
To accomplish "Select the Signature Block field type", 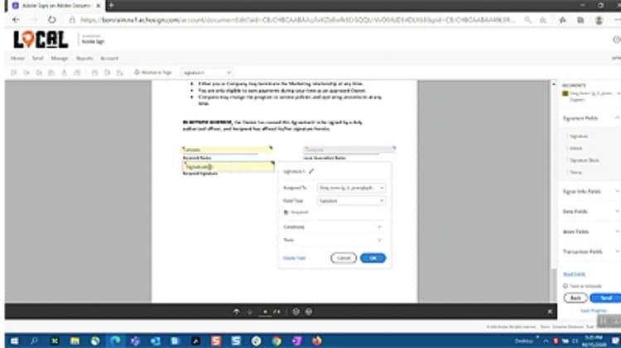I will click(x=585, y=160).
